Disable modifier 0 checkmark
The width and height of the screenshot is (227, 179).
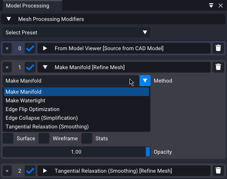(x=30, y=48)
